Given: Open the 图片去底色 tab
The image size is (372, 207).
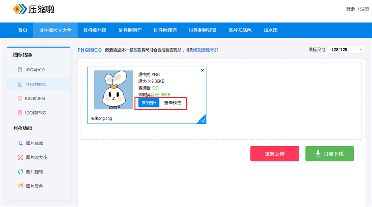Looking at the screenshot, I should (x=240, y=30).
